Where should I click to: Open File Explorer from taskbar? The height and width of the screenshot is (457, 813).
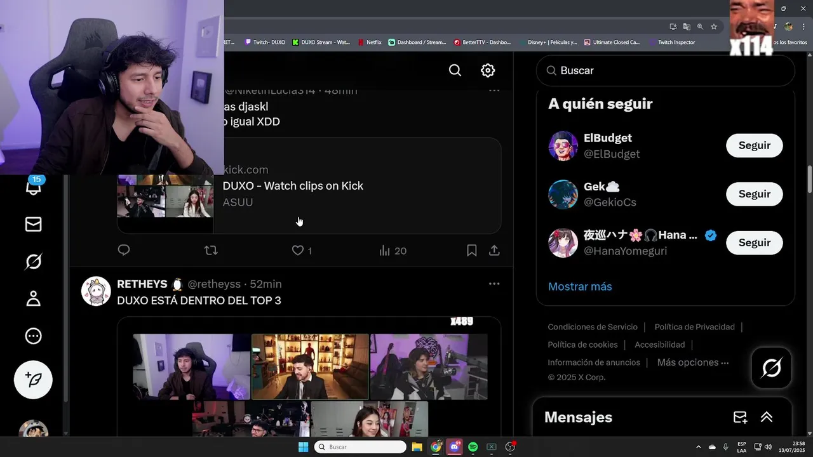coord(417,447)
